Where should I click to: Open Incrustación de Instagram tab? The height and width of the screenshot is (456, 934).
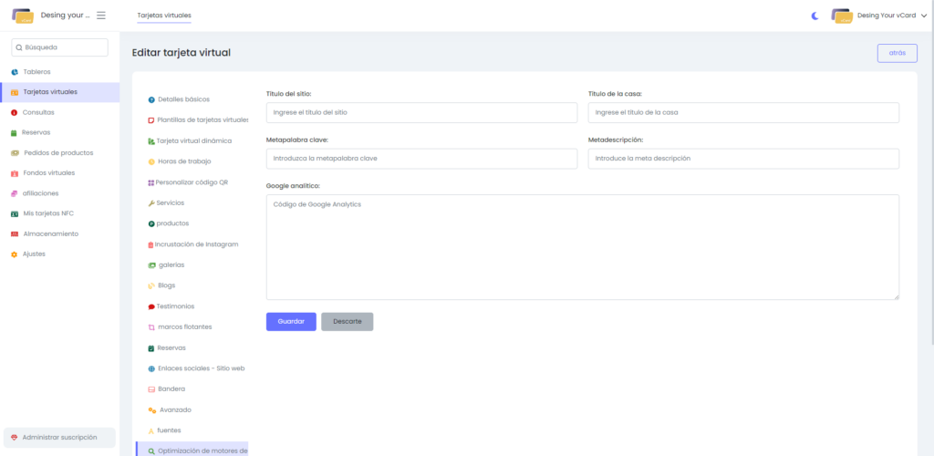click(197, 244)
